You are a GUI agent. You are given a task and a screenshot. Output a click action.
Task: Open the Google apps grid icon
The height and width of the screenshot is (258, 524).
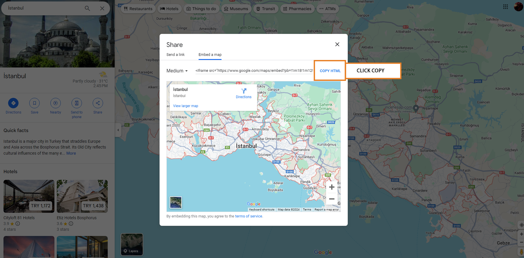coord(505,7)
